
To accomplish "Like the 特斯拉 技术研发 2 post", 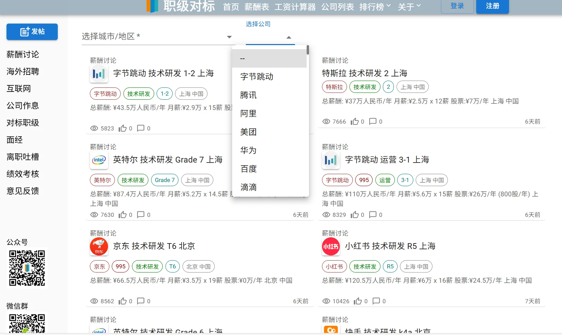I will (x=354, y=122).
